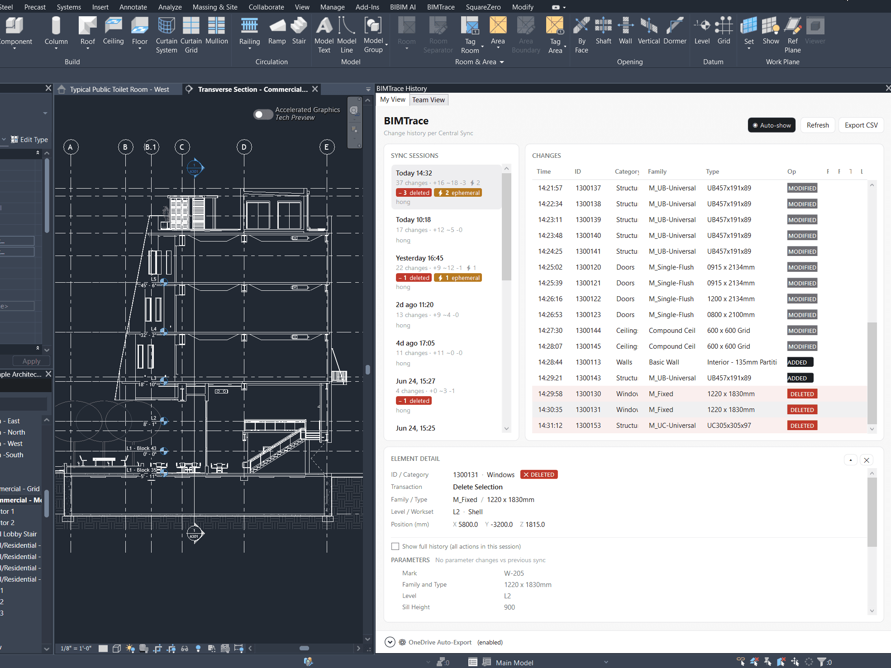The width and height of the screenshot is (891, 668).
Task: Click the Set work plane tool
Action: pos(749,32)
